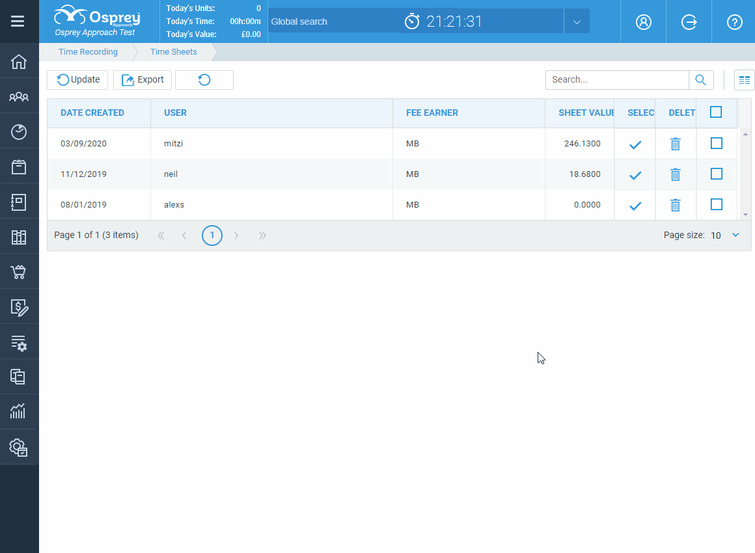Image resolution: width=755 pixels, height=553 pixels.
Task: Click the grid Search input field
Action: [x=617, y=80]
